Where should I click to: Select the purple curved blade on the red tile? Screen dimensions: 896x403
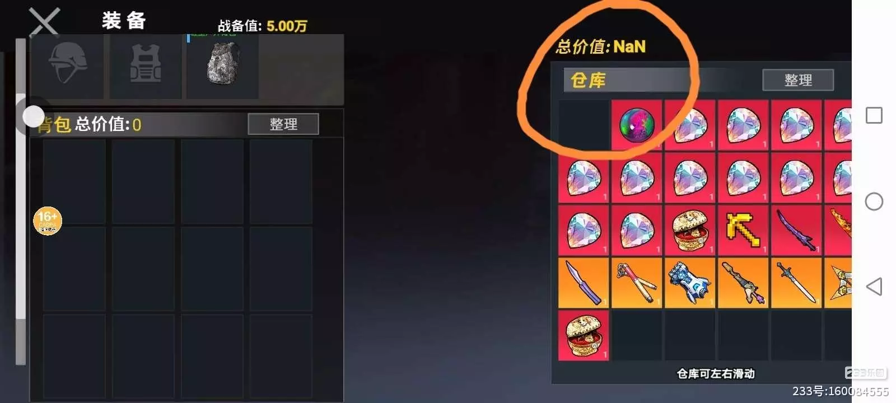pos(796,230)
